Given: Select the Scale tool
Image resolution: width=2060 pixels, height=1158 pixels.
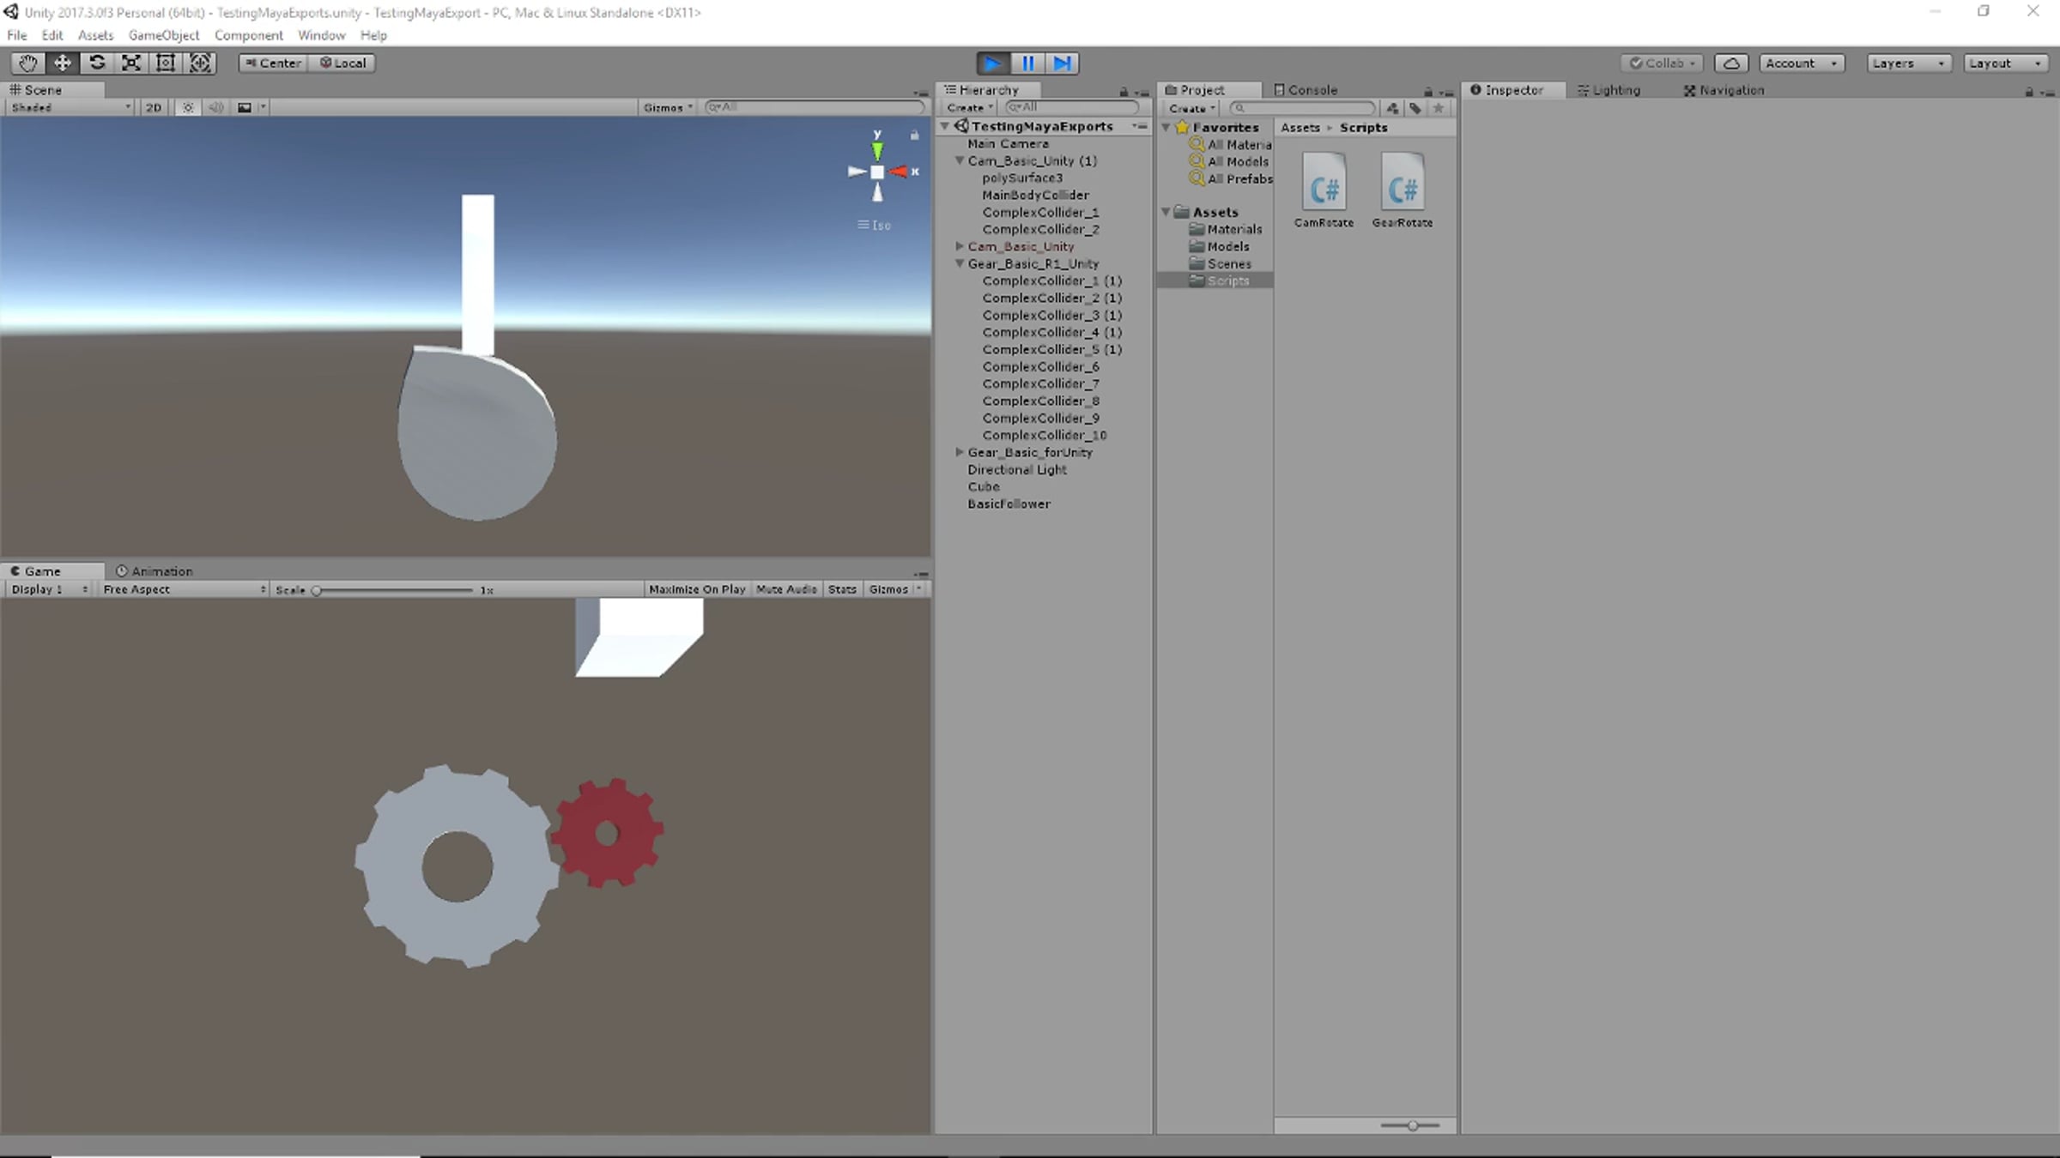Looking at the screenshot, I should [x=131, y=63].
